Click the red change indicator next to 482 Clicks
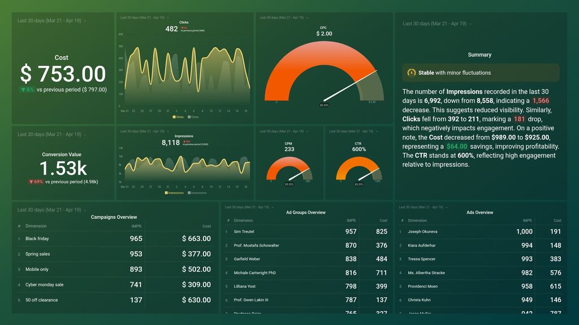The image size is (579, 325). click(x=184, y=28)
